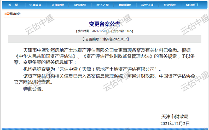The height and width of the screenshot is (130, 209).
Task: Select 执业监管 in the navigation bar
Action: click(80, 5)
